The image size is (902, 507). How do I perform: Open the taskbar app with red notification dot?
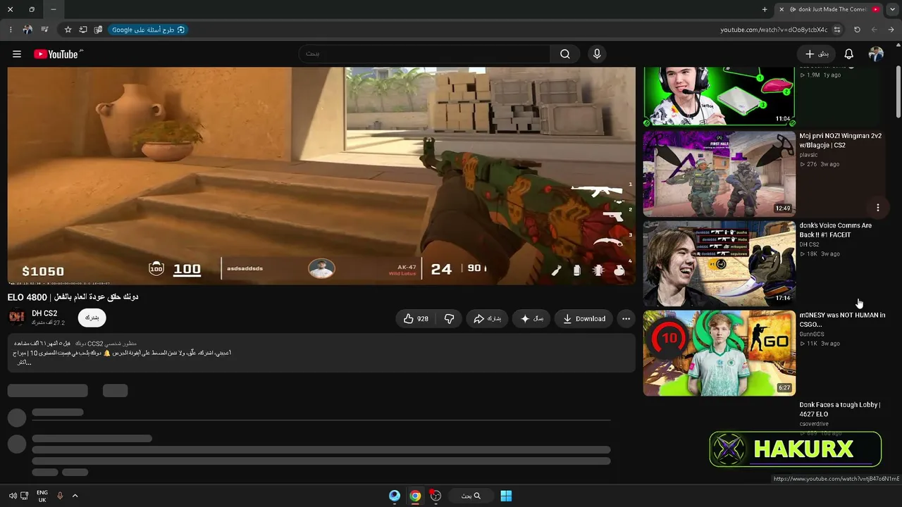click(435, 496)
